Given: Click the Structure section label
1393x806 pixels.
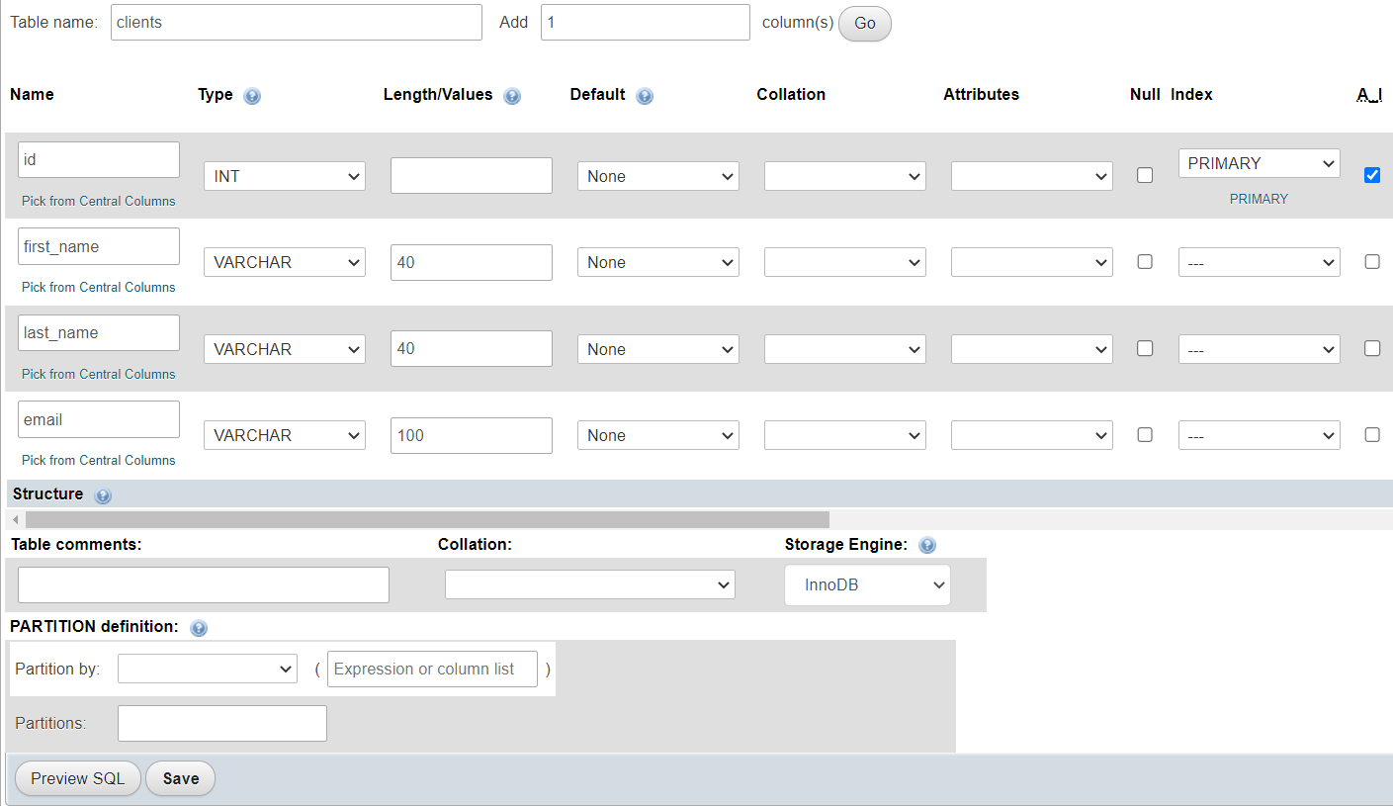Looking at the screenshot, I should [48, 493].
